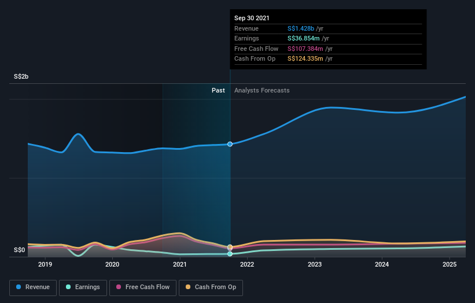475x303 pixels.
Task: Click the Past label
Action: point(218,91)
